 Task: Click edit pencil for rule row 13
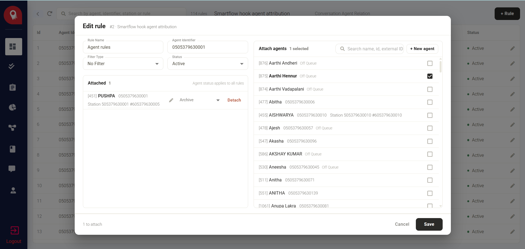512,232
